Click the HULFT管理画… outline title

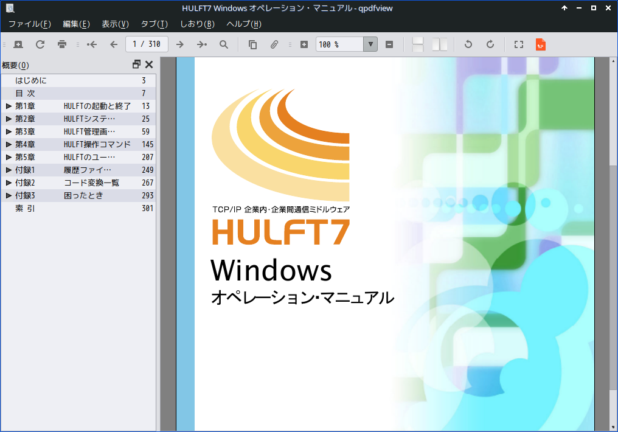(89, 131)
